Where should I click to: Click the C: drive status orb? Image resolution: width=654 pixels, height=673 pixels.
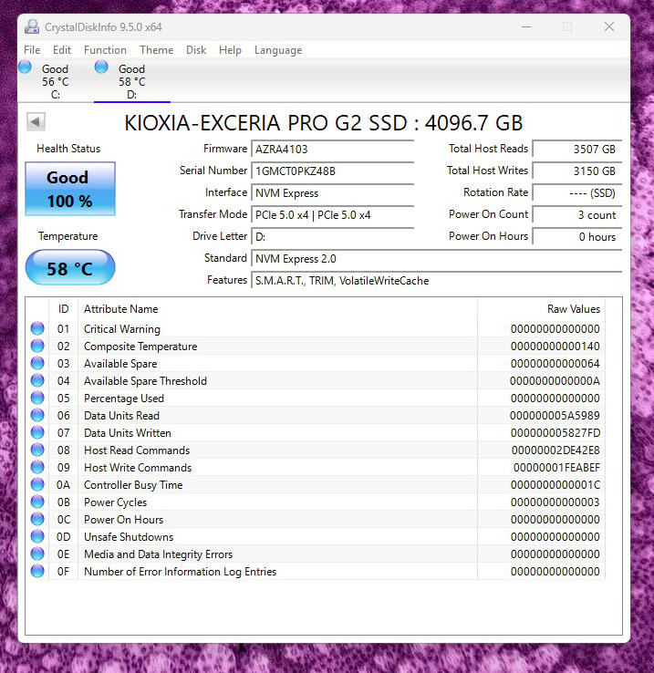click(26, 67)
